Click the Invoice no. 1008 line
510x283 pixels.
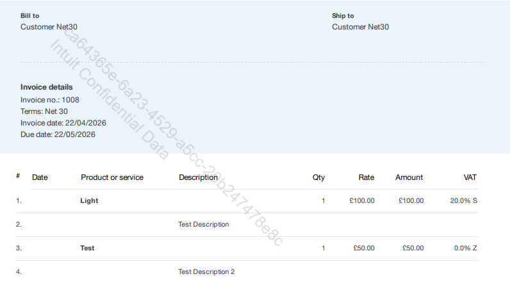[50, 100]
